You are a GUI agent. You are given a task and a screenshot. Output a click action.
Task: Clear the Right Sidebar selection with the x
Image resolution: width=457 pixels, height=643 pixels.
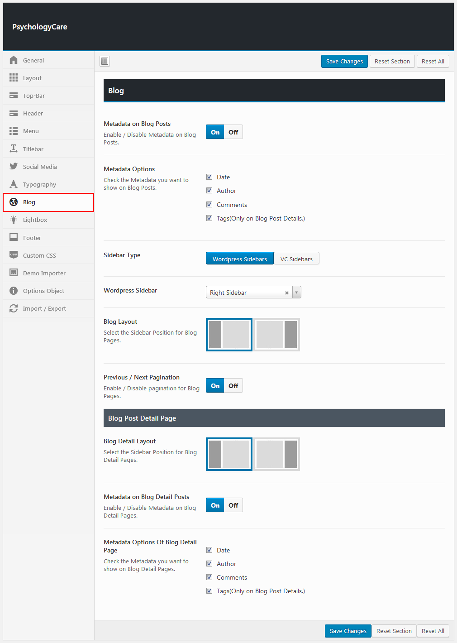point(287,293)
